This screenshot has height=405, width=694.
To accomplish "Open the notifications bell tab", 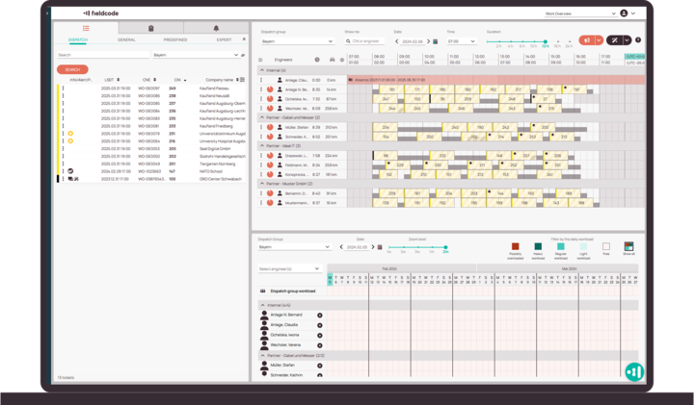I will click(x=216, y=29).
